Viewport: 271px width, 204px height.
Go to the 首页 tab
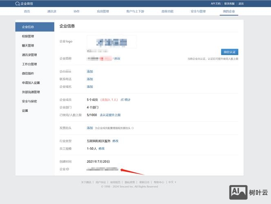click(x=27, y=11)
